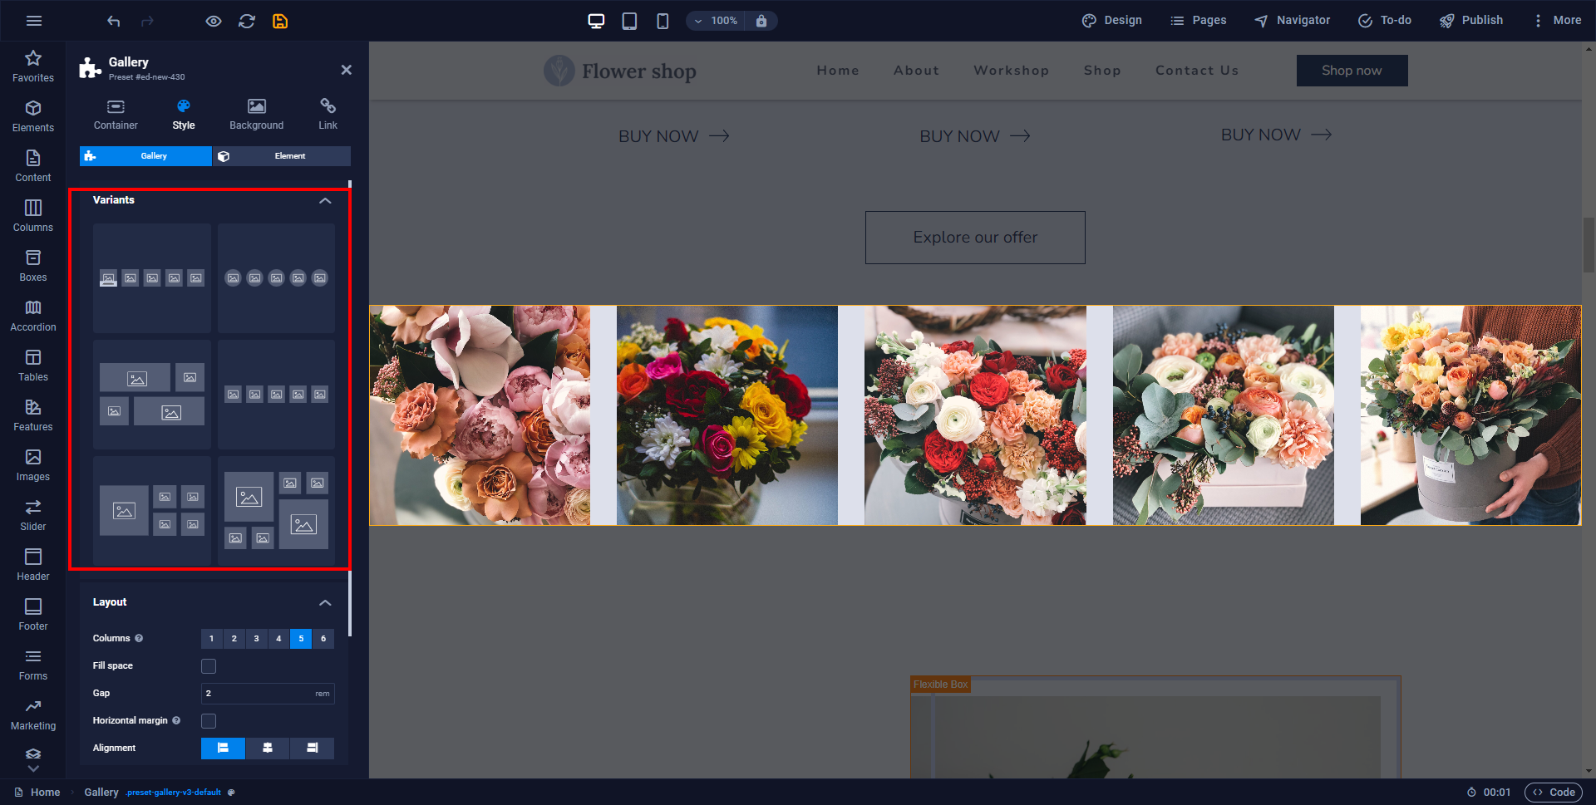The height and width of the screenshot is (805, 1596).
Task: Open the Design menu
Action: pos(1111,21)
